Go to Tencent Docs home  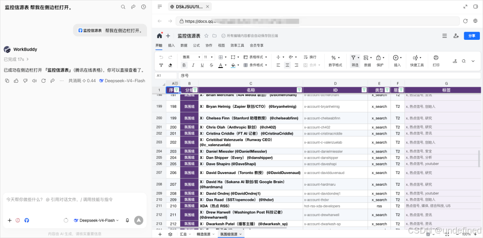(159, 35)
